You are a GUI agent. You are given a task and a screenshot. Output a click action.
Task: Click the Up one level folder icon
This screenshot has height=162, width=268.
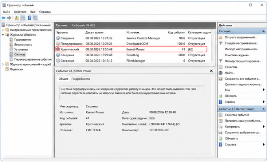click(x=17, y=18)
